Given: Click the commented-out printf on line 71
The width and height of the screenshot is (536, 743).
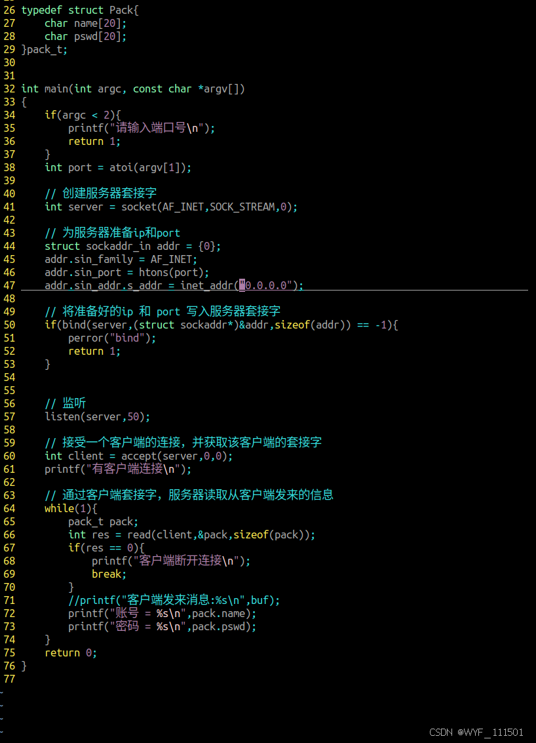Looking at the screenshot, I should point(174,601).
